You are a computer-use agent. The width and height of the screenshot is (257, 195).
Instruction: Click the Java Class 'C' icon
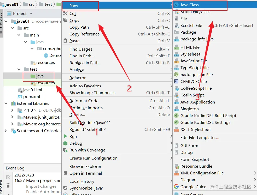[x=176, y=5]
